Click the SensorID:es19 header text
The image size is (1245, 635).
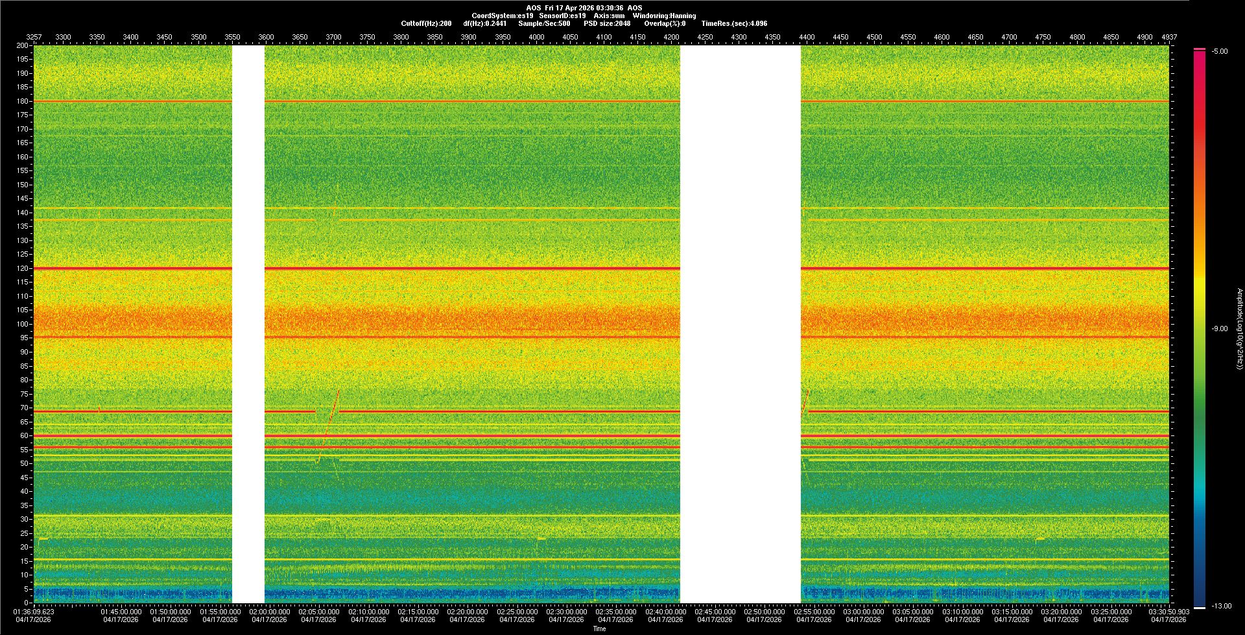(x=562, y=16)
